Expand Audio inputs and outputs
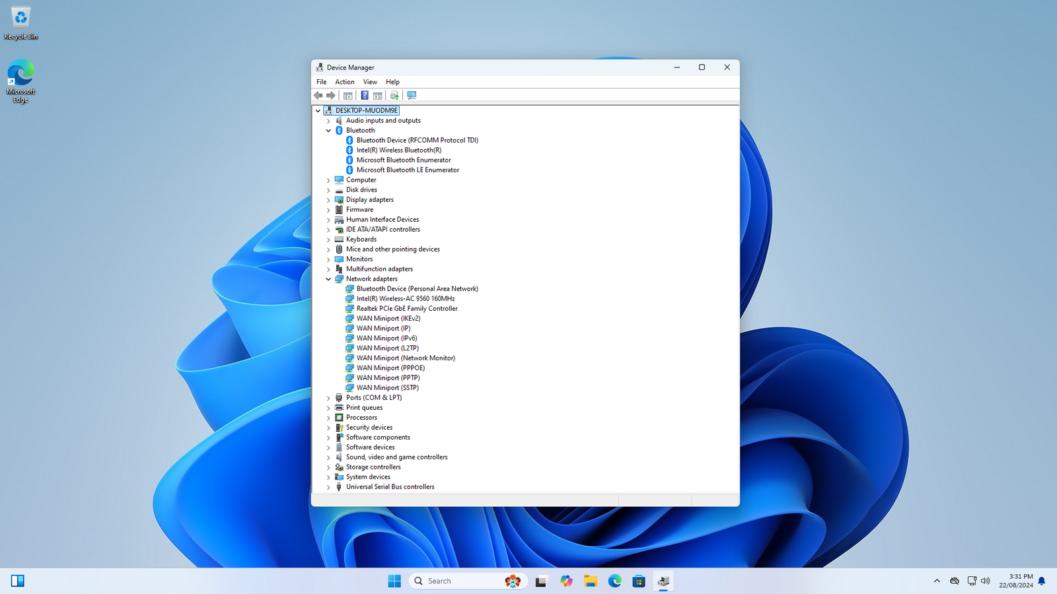Screen dimensions: 1057x594 click(328, 121)
